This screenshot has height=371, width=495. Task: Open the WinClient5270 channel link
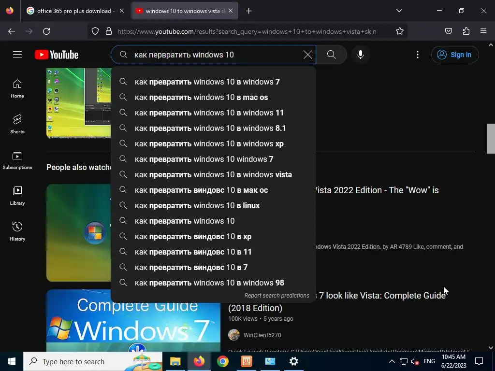262,335
